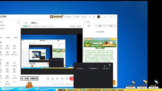Viewport: 162px width, 91px height.
Task: Open the grid icon item in top bar
Action: point(84,17)
